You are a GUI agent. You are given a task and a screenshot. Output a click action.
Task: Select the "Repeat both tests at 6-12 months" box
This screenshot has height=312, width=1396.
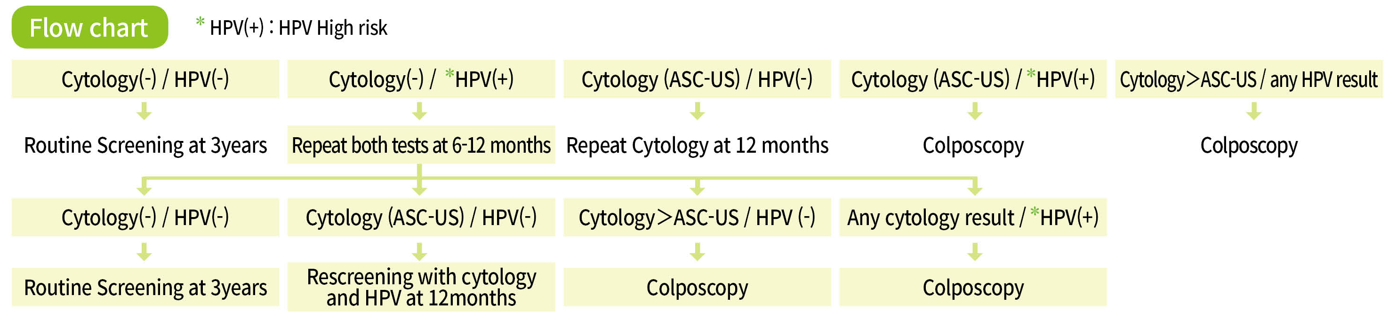pos(421,145)
